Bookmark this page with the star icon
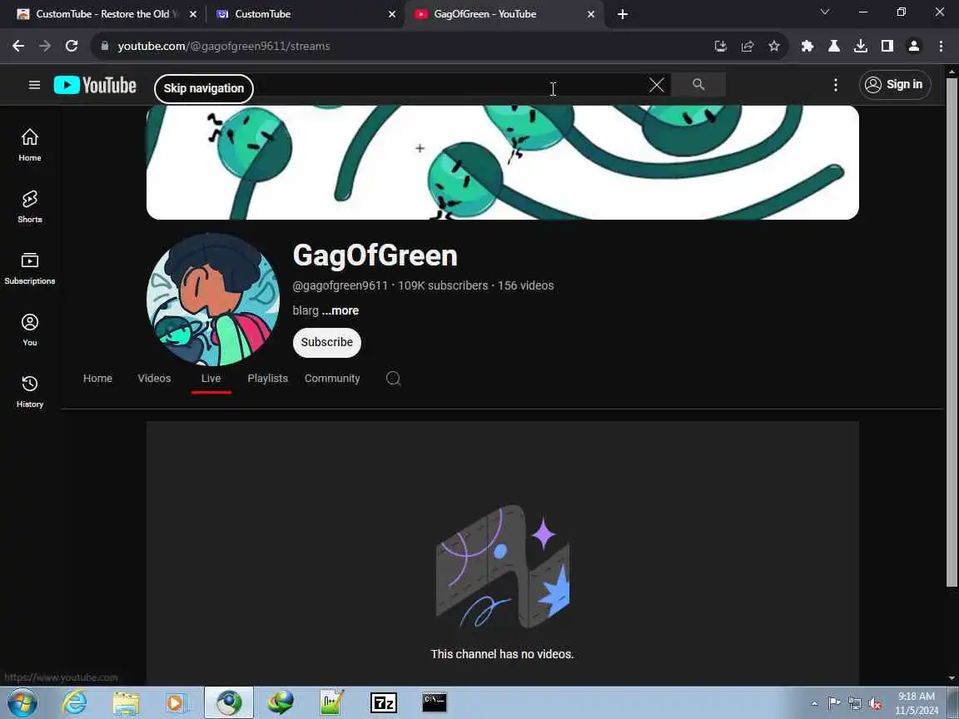Image resolution: width=959 pixels, height=719 pixels. click(x=773, y=46)
